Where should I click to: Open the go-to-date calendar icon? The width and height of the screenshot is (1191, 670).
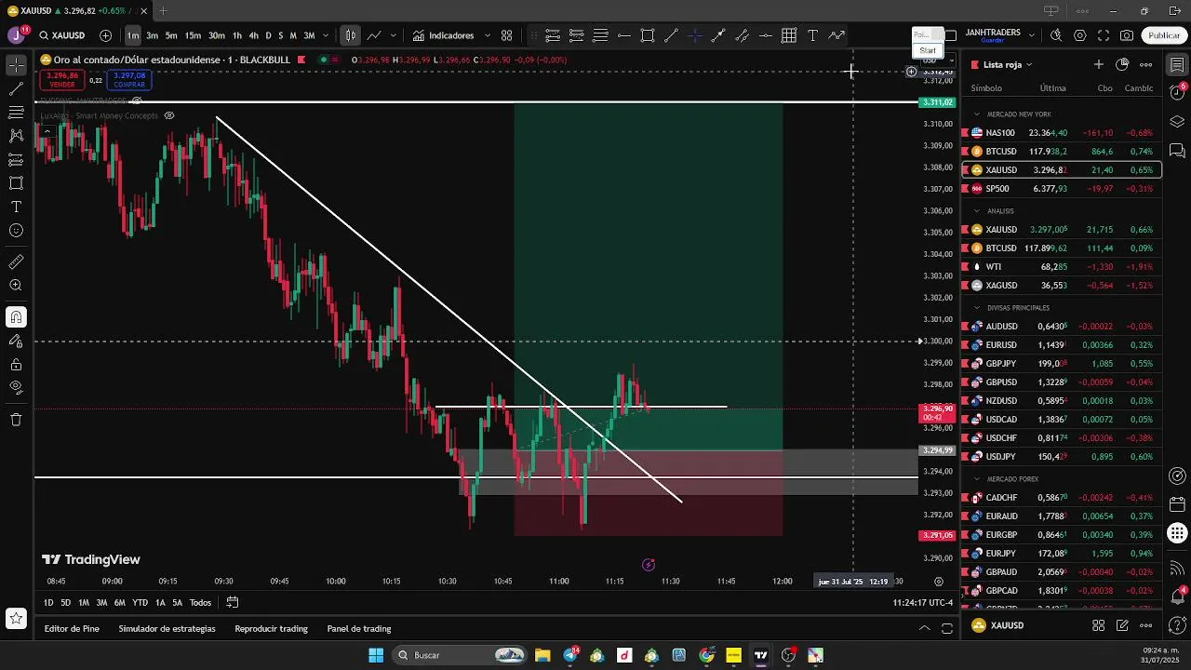tap(233, 602)
